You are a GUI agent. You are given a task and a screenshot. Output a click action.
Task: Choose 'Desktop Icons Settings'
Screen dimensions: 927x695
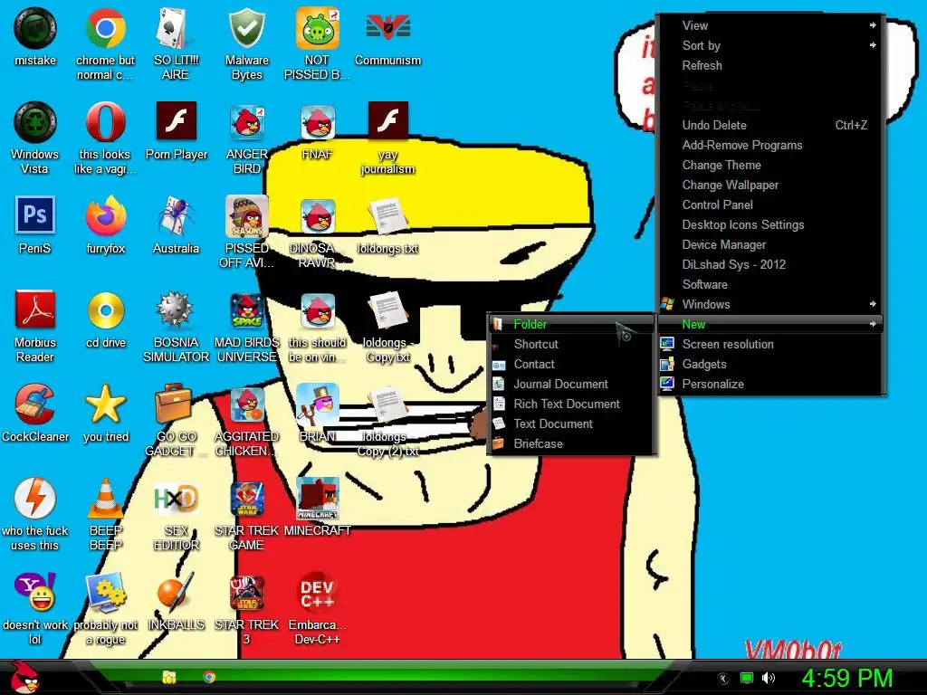pyautogui.click(x=771, y=224)
